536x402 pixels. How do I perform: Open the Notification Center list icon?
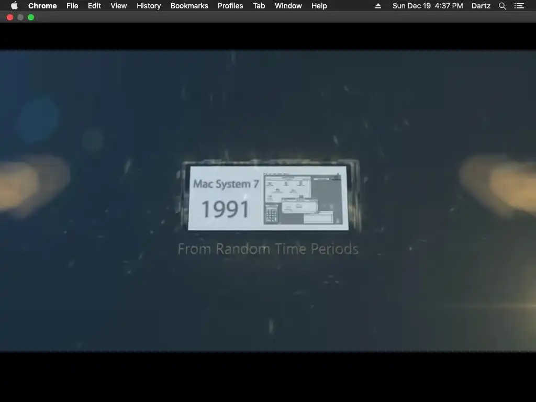click(519, 6)
